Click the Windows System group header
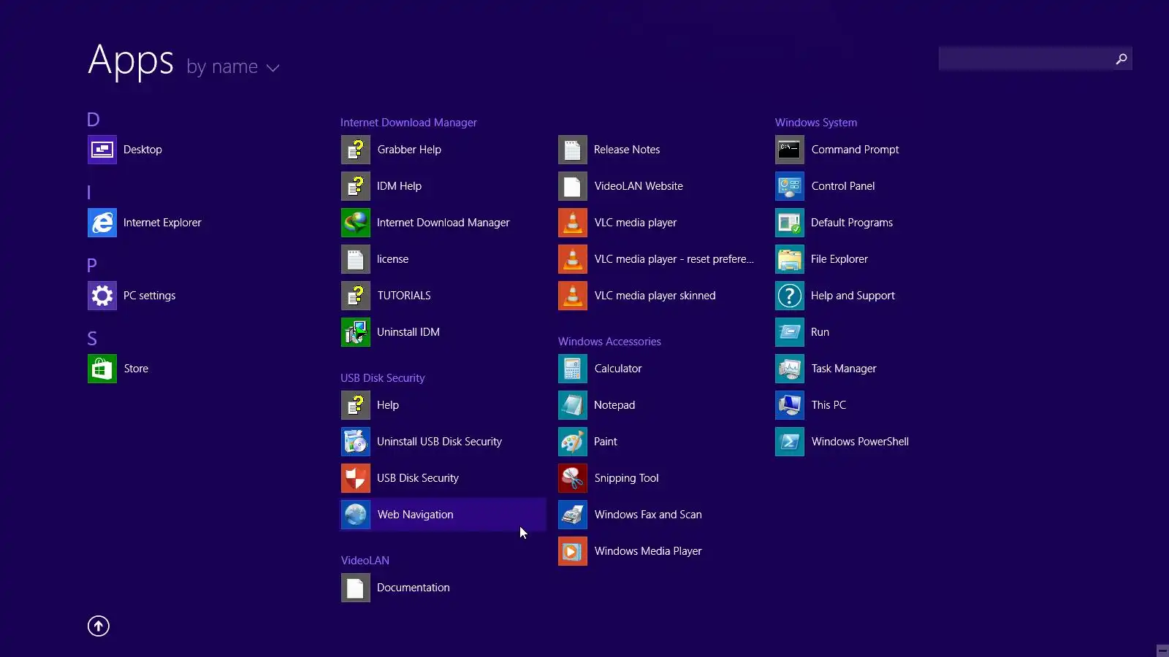Screen dimensions: 1169x657 point(816,123)
